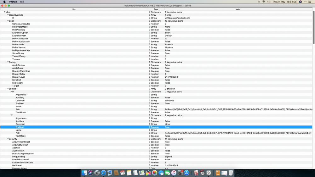
Task: Open the Python menu
Action: pos(13,2)
